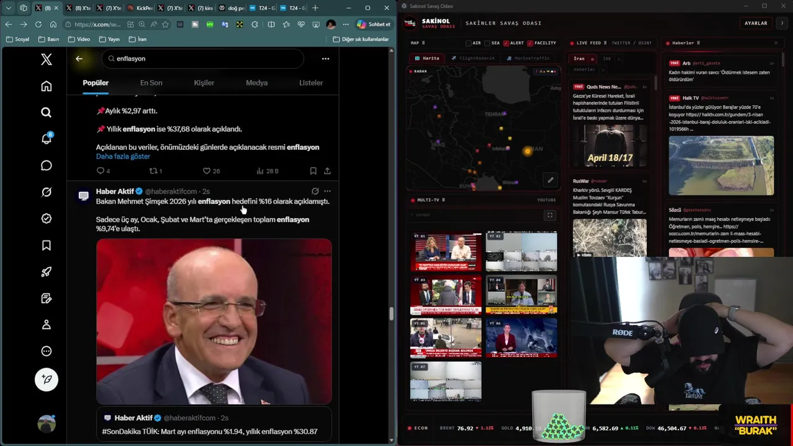The image size is (793, 446).
Task: Click the X page vertical scrollbar
Action: [391, 313]
